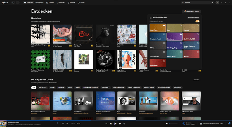Click 'Auswahl aufheben' to clear genres
This screenshot has width=232, height=127.
pos(193,18)
